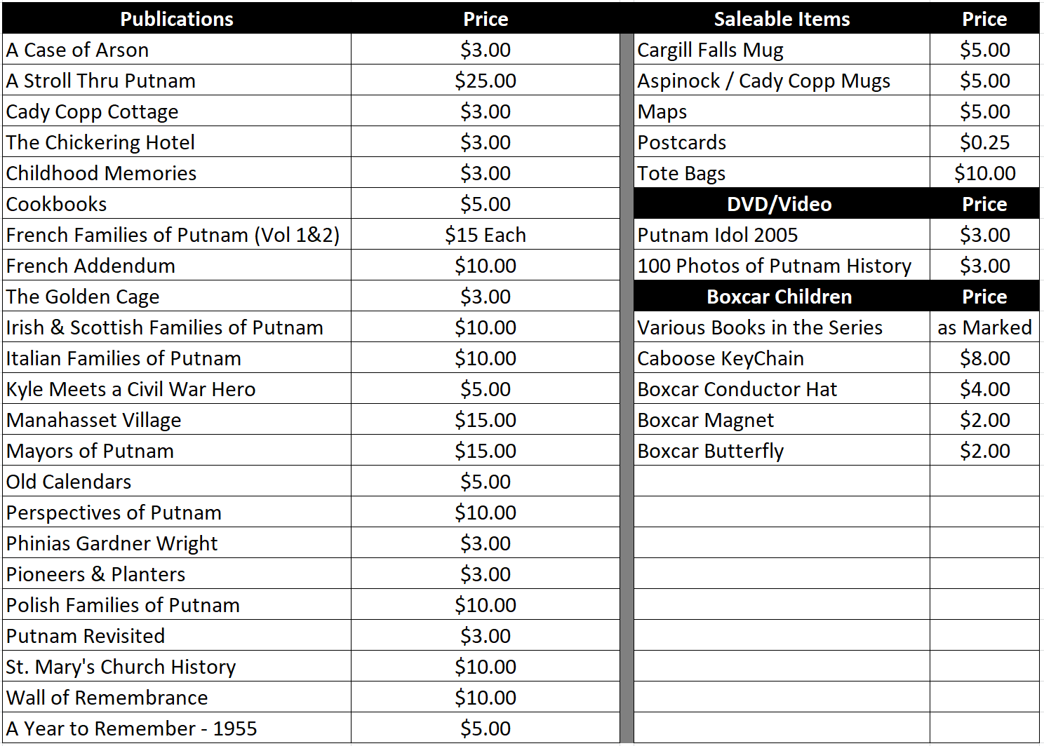Click the 'as Marked' price cell
The width and height of the screenshot is (1044, 746).
pyautogui.click(x=984, y=327)
